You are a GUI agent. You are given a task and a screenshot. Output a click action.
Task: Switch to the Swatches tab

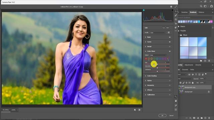tap(184, 12)
